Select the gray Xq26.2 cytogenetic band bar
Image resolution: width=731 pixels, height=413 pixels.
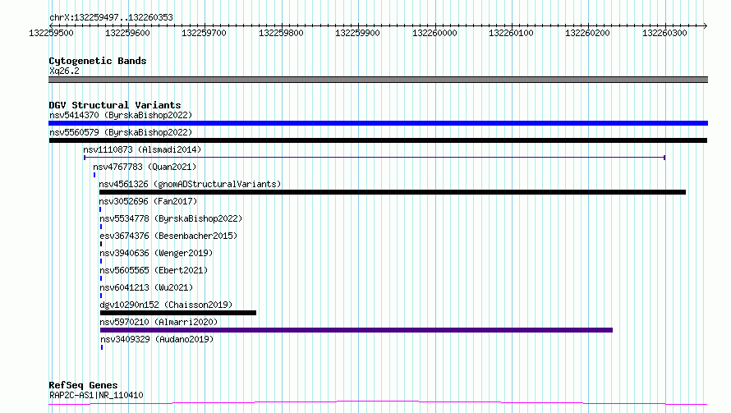pos(378,80)
